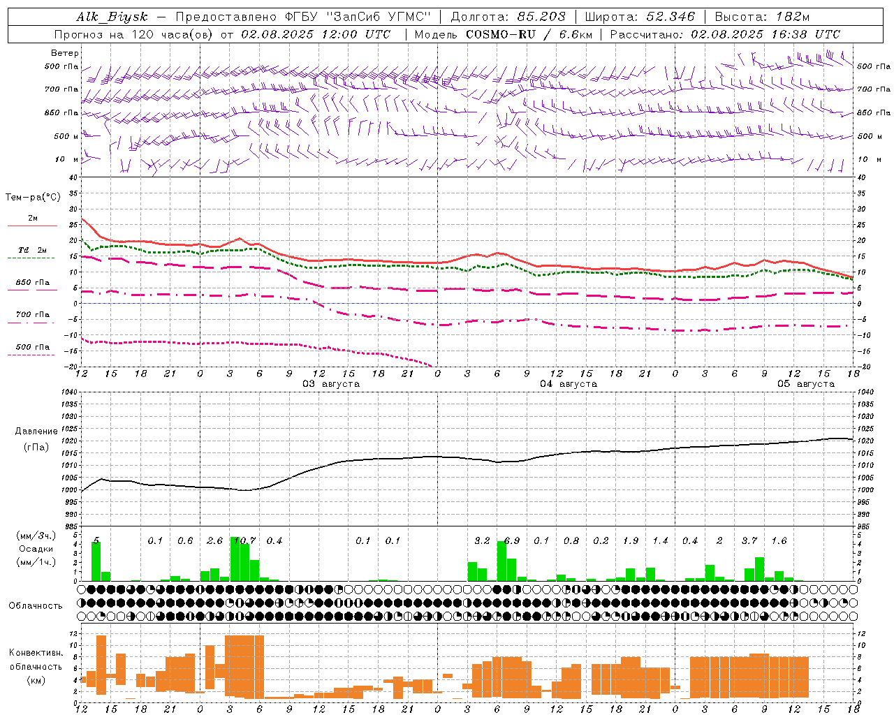Click the longitude value Долгота: 85.203
Viewport: 894px width, 715px height.
(508, 17)
